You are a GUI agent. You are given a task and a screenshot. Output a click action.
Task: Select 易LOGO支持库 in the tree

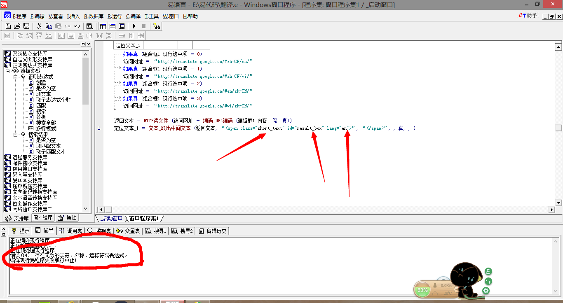click(27, 180)
